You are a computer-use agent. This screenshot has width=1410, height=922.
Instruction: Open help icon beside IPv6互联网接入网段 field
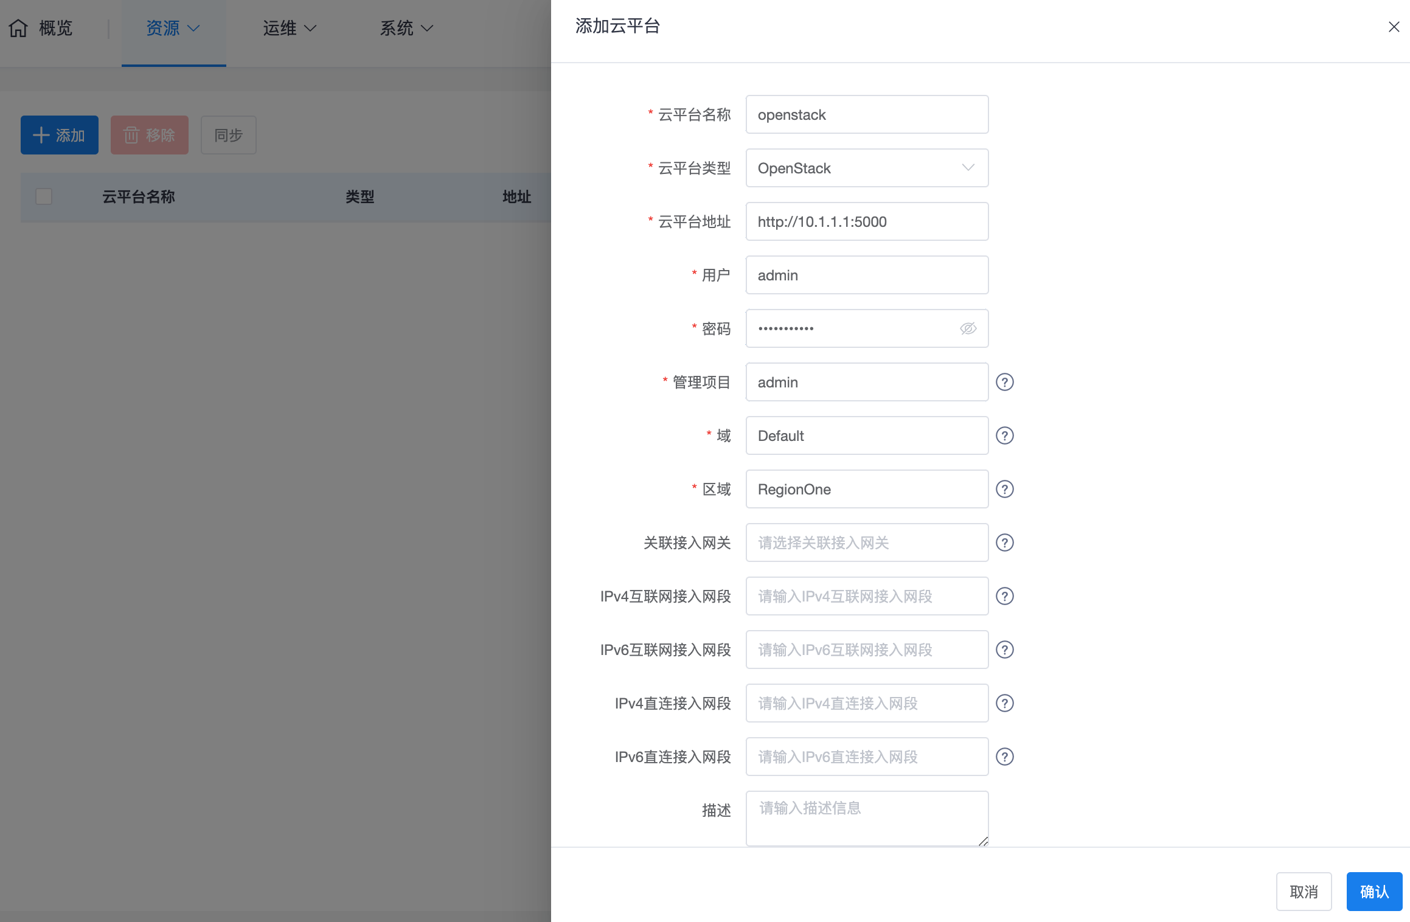[1004, 650]
